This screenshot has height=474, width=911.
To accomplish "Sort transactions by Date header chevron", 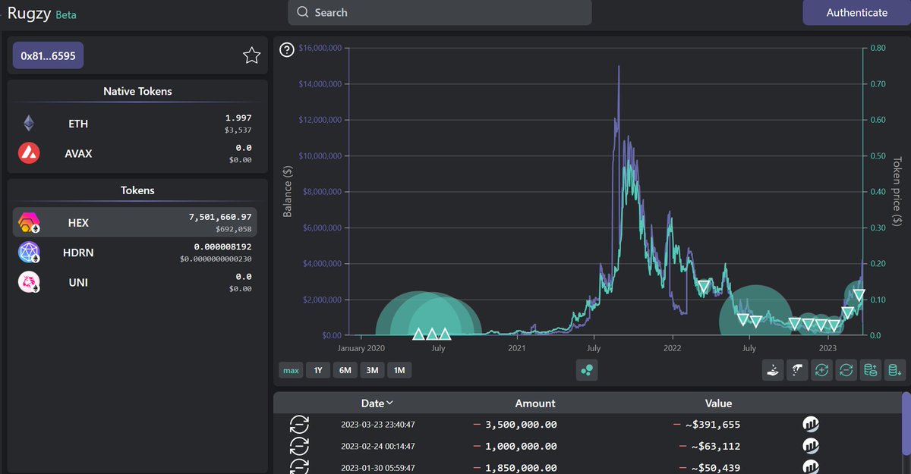I will (390, 403).
